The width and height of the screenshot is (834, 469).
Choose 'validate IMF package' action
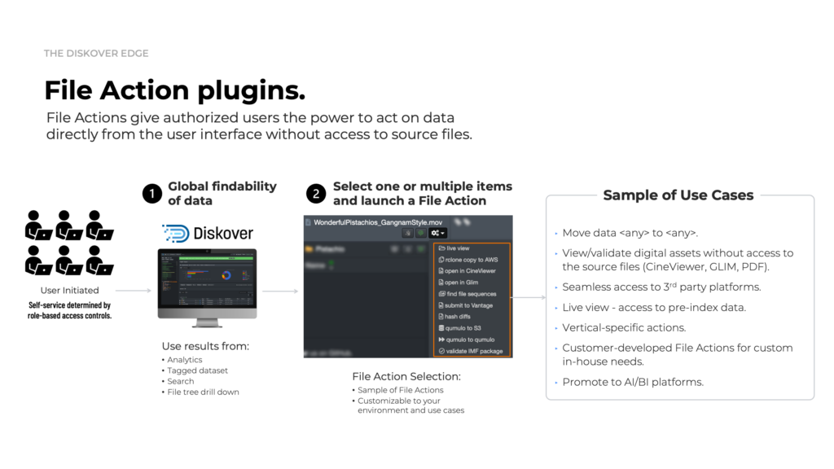pos(471,352)
